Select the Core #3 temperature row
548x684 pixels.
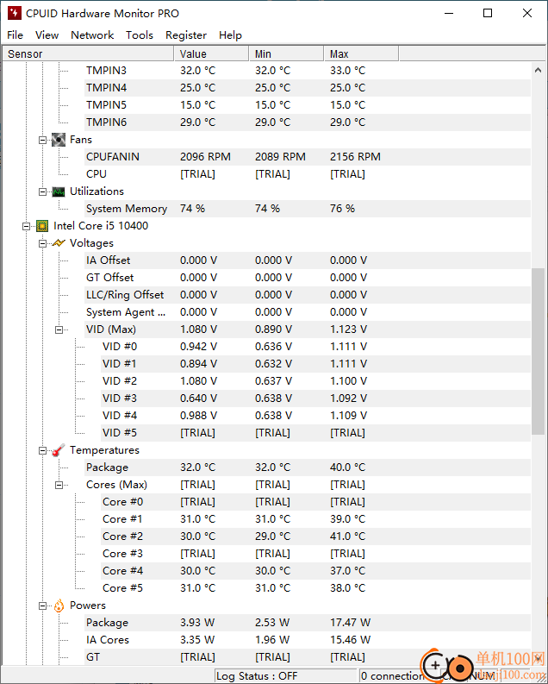click(x=316, y=554)
